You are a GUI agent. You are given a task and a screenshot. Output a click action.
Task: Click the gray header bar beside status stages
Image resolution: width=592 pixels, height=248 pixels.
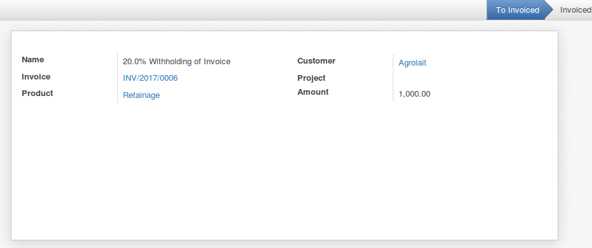(x=242, y=10)
